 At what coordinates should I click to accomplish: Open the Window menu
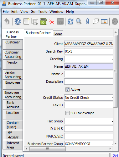56,12
